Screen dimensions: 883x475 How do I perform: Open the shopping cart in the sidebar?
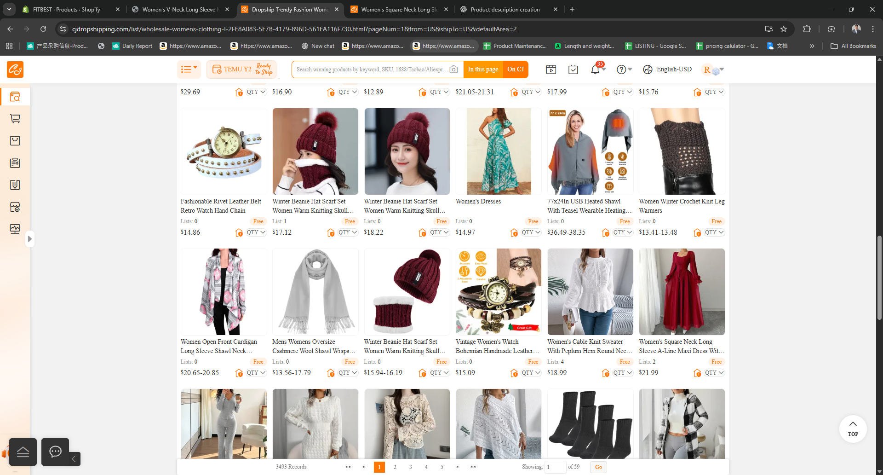(15, 119)
